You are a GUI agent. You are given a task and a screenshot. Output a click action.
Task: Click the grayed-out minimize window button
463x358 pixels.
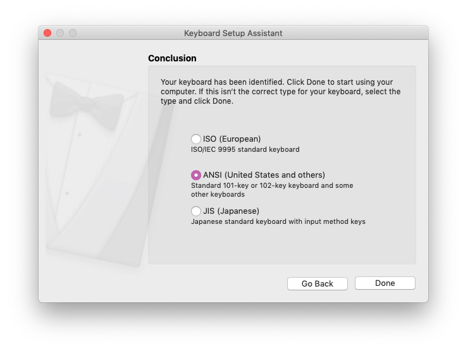click(x=60, y=33)
